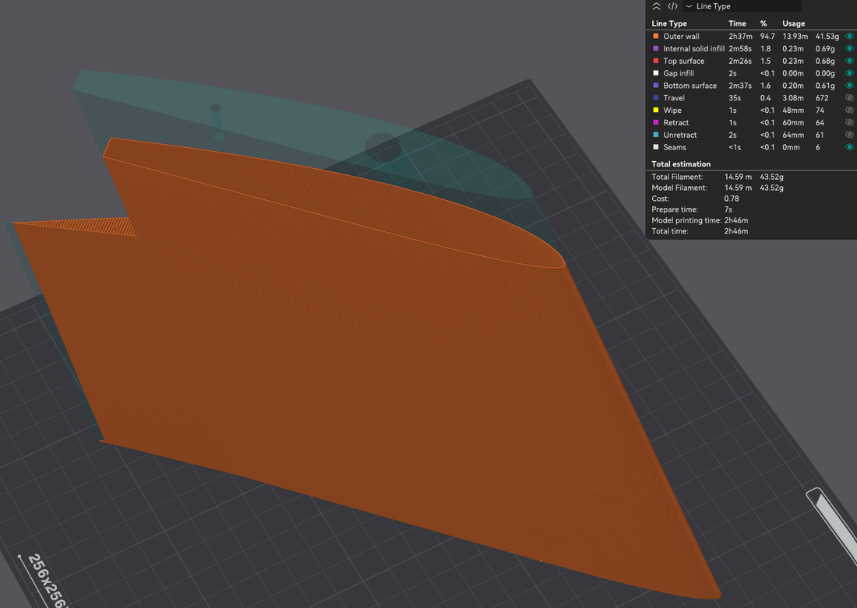
Task: Show Travel moves in the preview
Action: pos(849,98)
